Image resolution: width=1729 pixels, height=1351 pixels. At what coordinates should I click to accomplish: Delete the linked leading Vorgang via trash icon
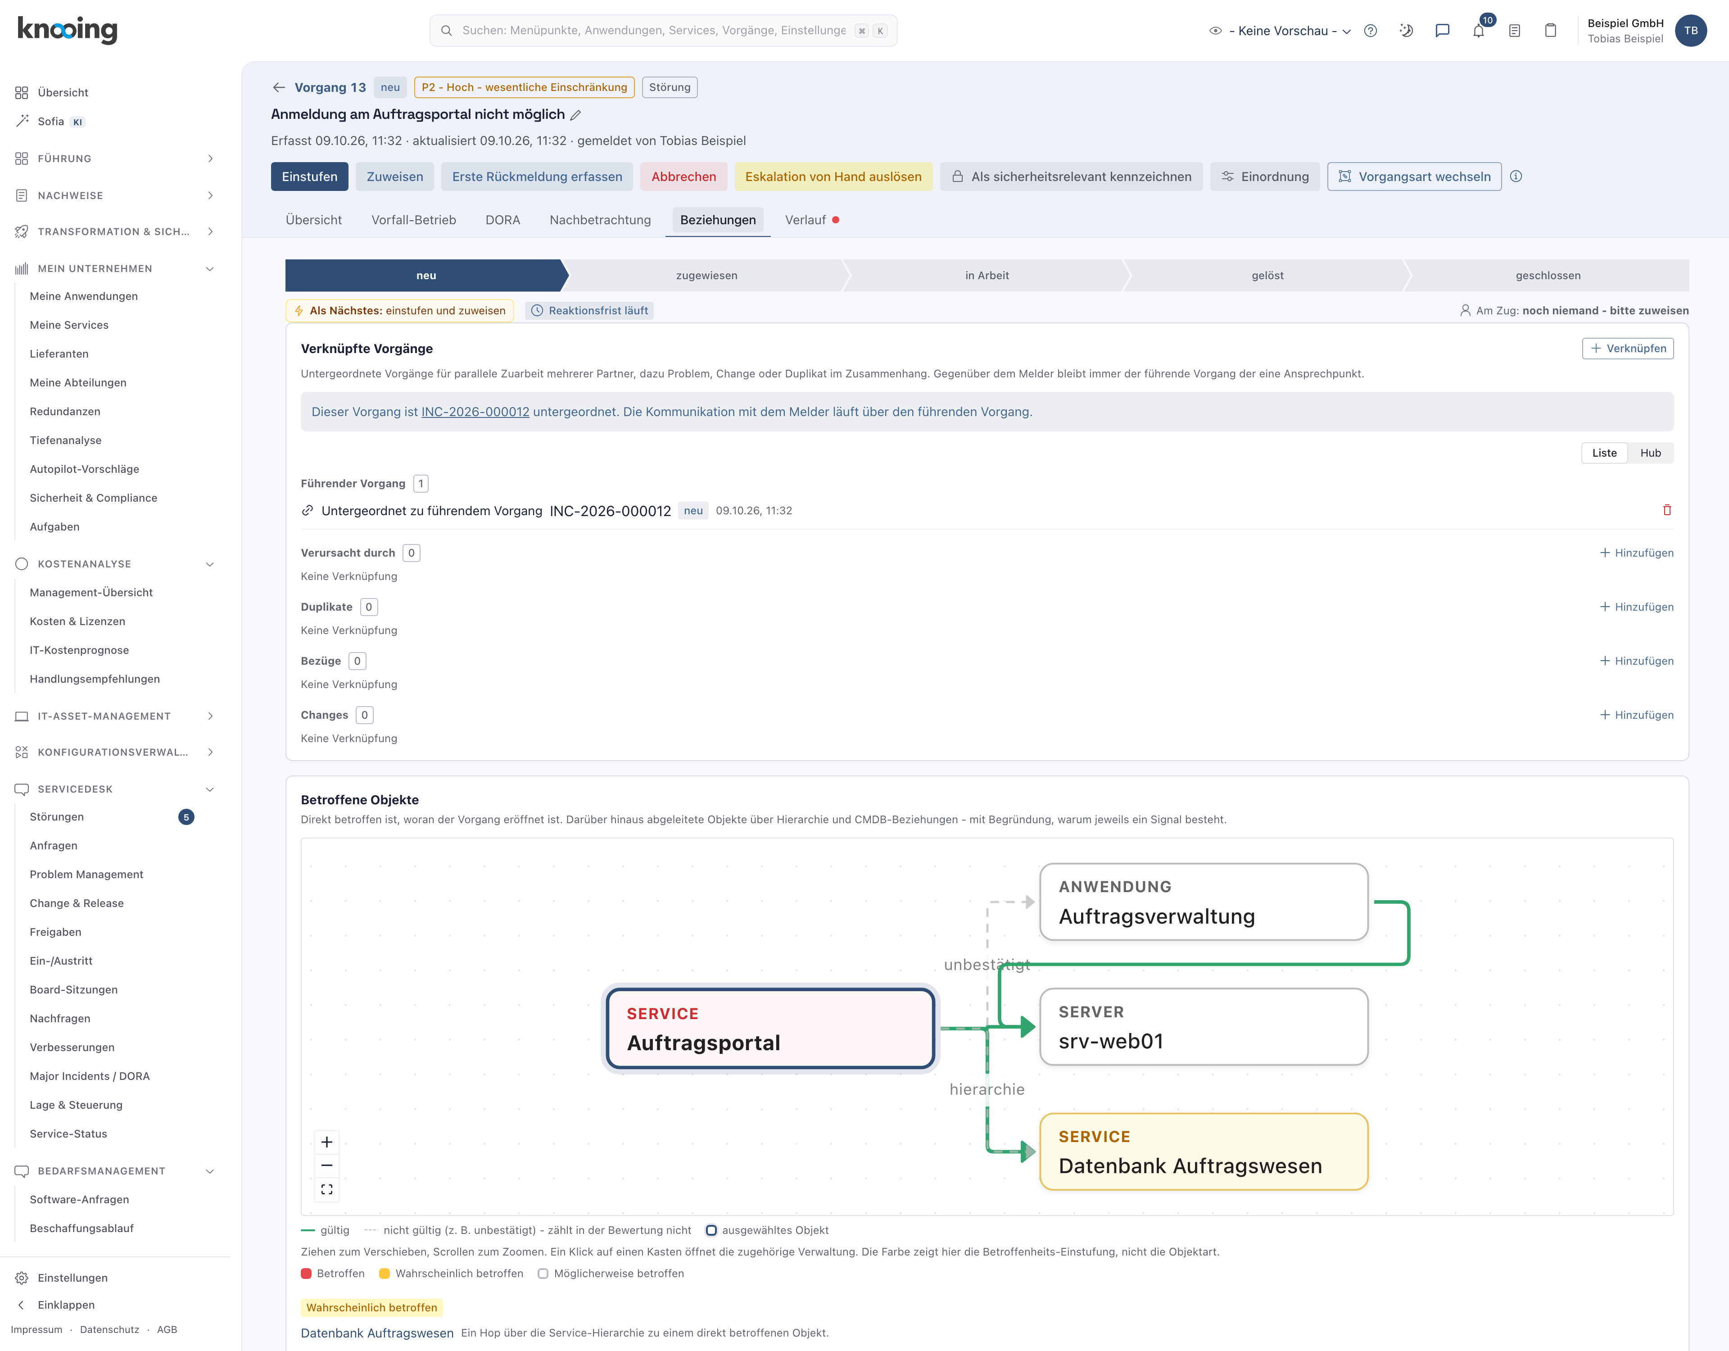click(x=1666, y=510)
